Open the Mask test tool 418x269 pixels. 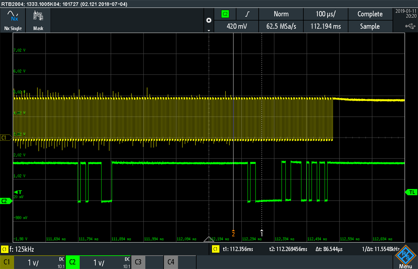38,20
